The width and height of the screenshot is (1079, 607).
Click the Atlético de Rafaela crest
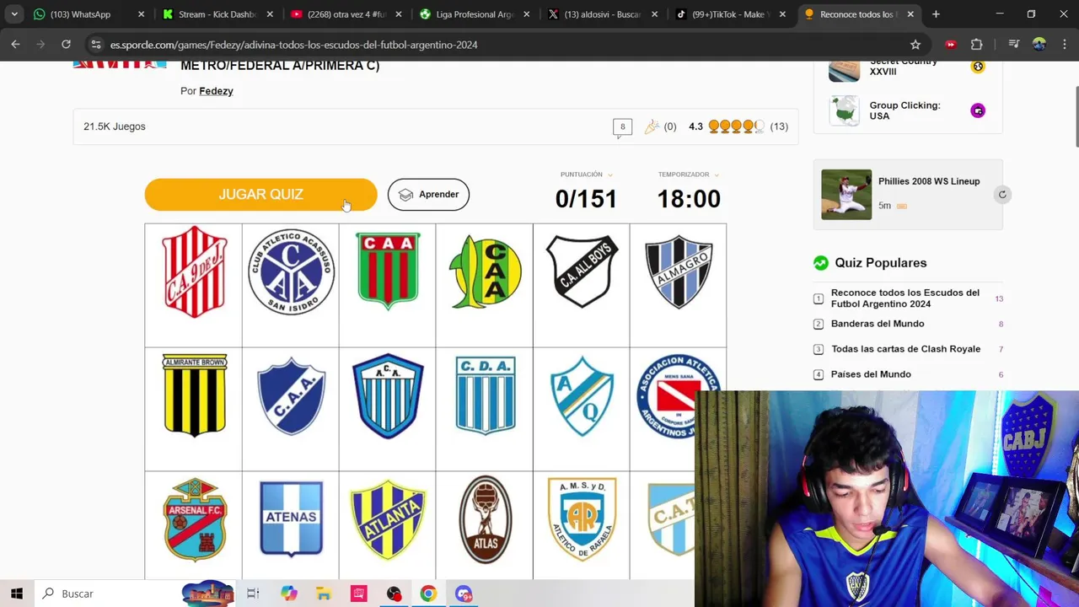(x=582, y=518)
